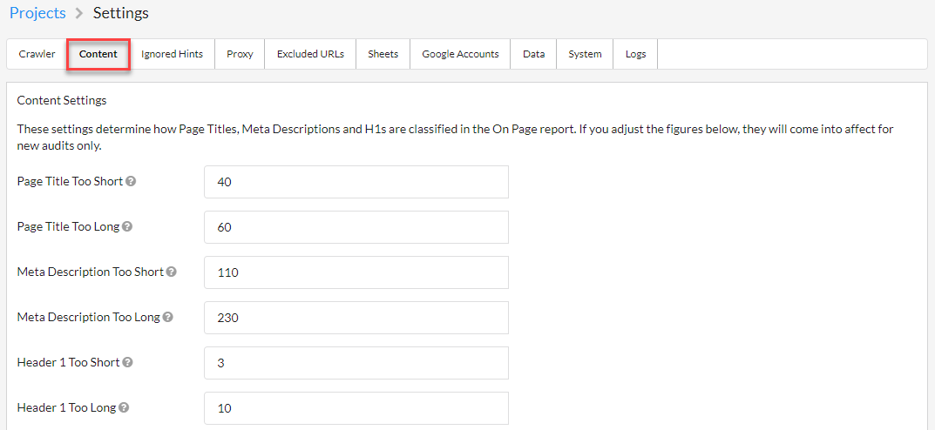Open the Ignored Hints tab
Image resolution: width=935 pixels, height=430 pixels.
click(x=173, y=54)
